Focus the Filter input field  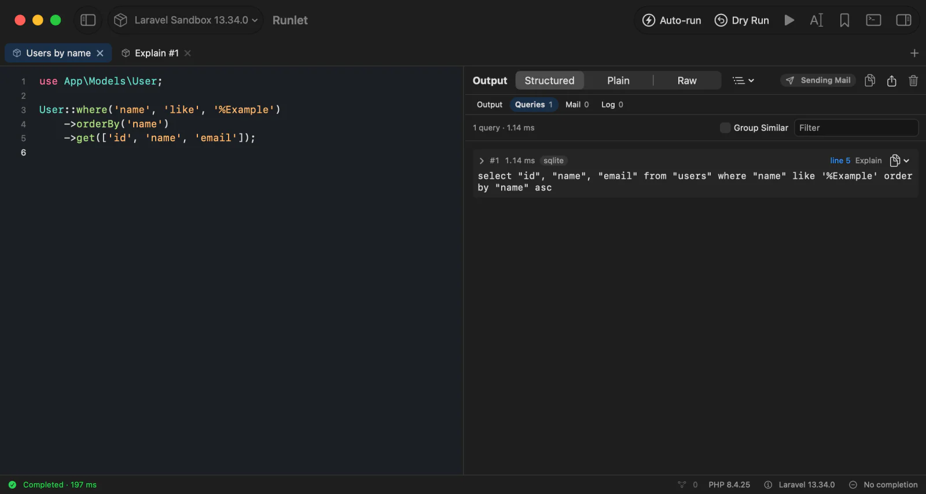[x=856, y=128]
